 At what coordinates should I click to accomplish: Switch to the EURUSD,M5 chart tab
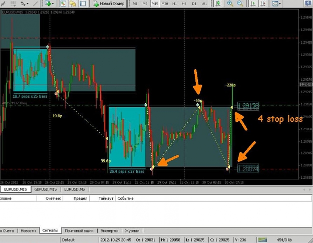pos(75,189)
